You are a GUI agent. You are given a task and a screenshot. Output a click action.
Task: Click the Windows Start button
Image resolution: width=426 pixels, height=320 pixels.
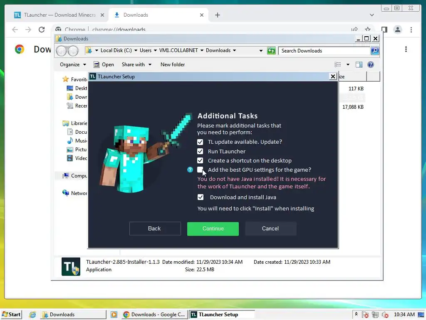pyautogui.click(x=11, y=315)
